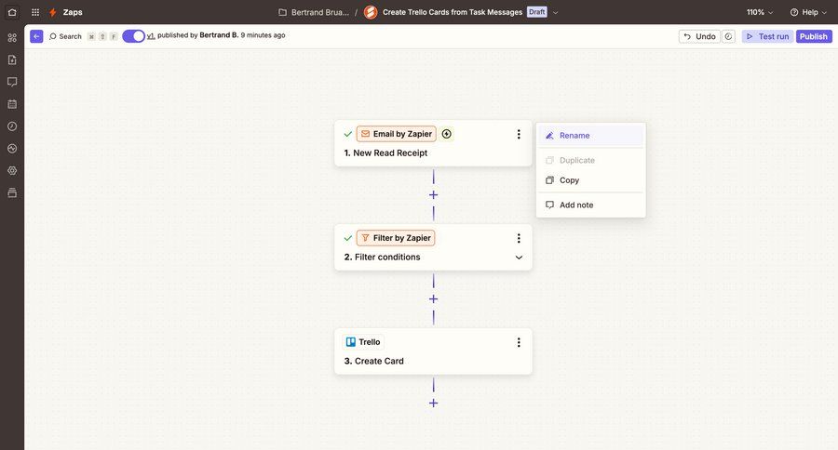Click the Publish button
Image resolution: width=838 pixels, height=450 pixels.
[x=814, y=36]
